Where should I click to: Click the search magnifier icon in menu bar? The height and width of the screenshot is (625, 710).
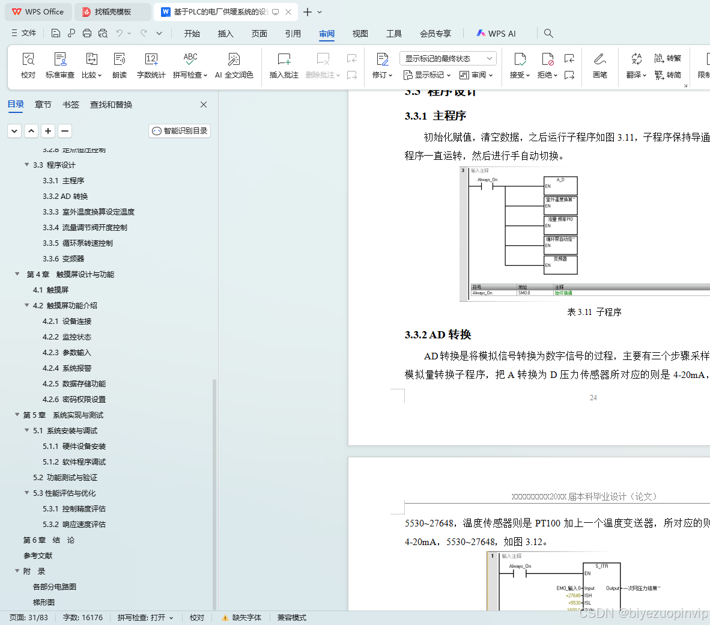coord(548,33)
